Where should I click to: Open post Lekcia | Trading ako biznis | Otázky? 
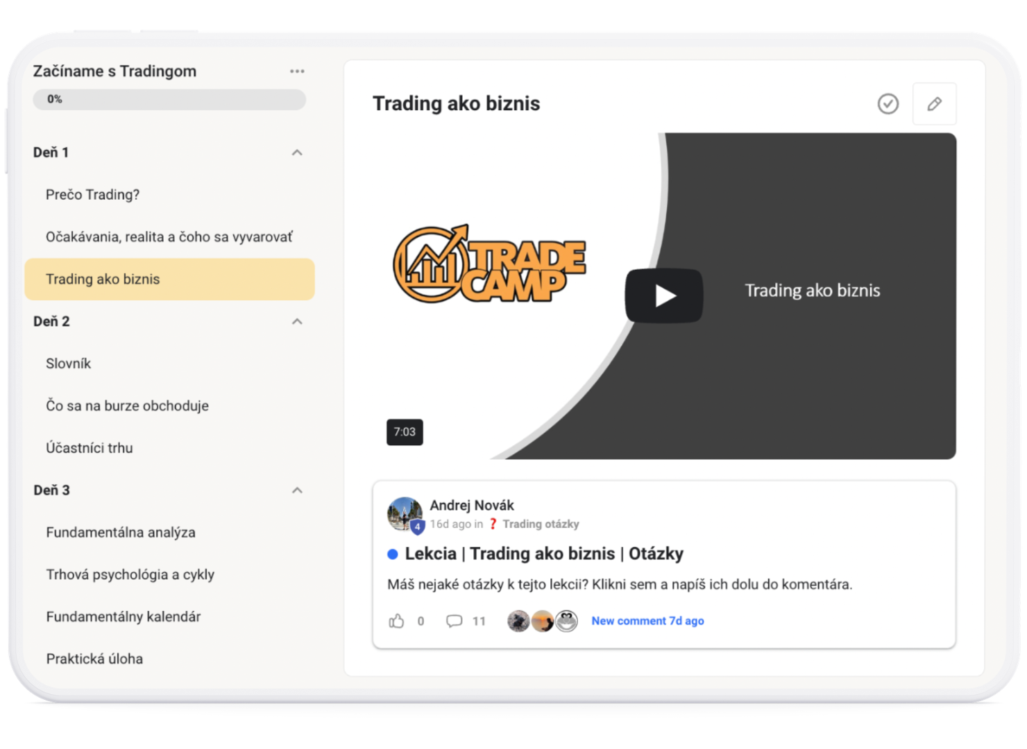tap(544, 554)
